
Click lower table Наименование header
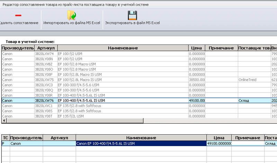click(x=141, y=138)
